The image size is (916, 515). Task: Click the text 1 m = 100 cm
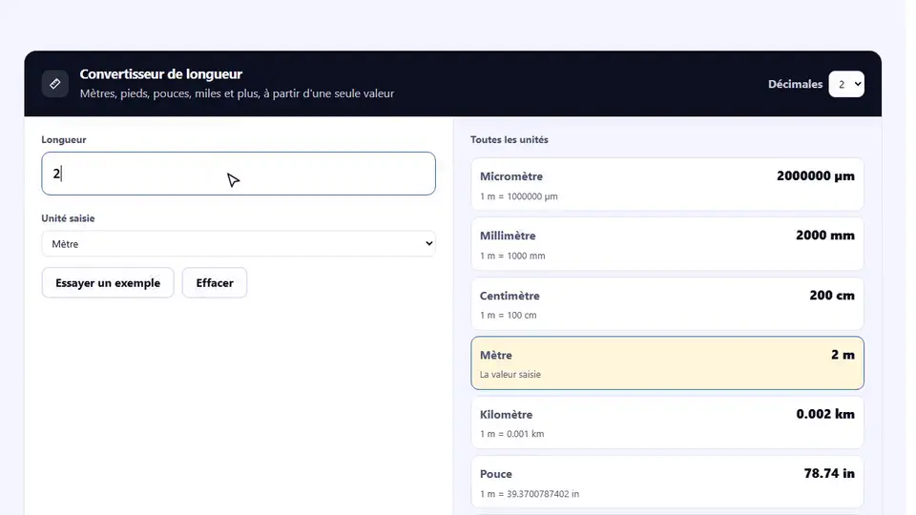pos(509,316)
